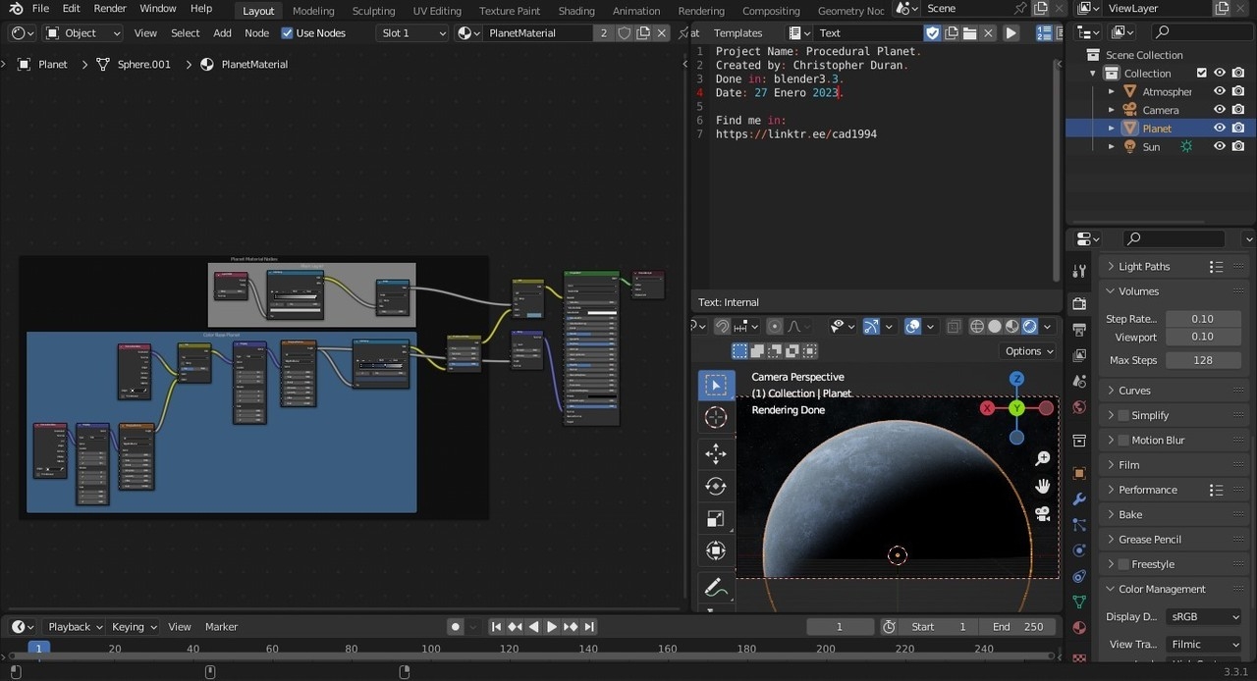Open a text file via folder icon
The height and width of the screenshot is (681, 1257).
coord(969,32)
